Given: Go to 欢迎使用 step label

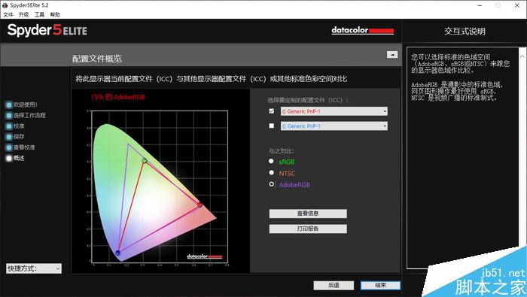Looking at the screenshot, I should pyautogui.click(x=25, y=105).
